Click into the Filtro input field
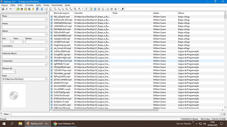Image resolution: width=227 pixels, height=127 pixels. (x=116, y=114)
